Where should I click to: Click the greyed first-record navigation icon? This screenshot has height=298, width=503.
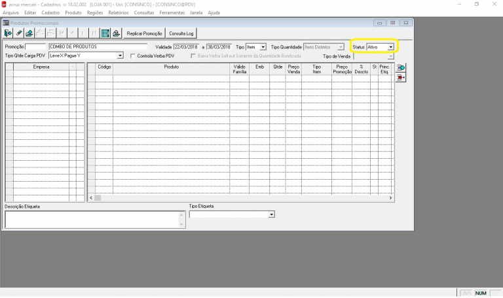click(x=62, y=33)
